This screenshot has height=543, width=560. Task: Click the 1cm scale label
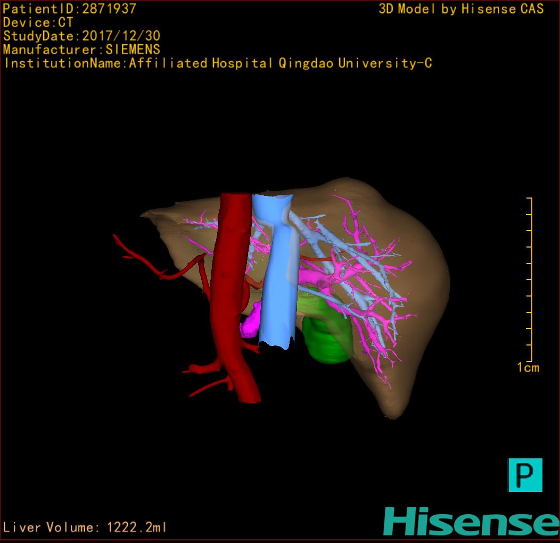click(528, 367)
